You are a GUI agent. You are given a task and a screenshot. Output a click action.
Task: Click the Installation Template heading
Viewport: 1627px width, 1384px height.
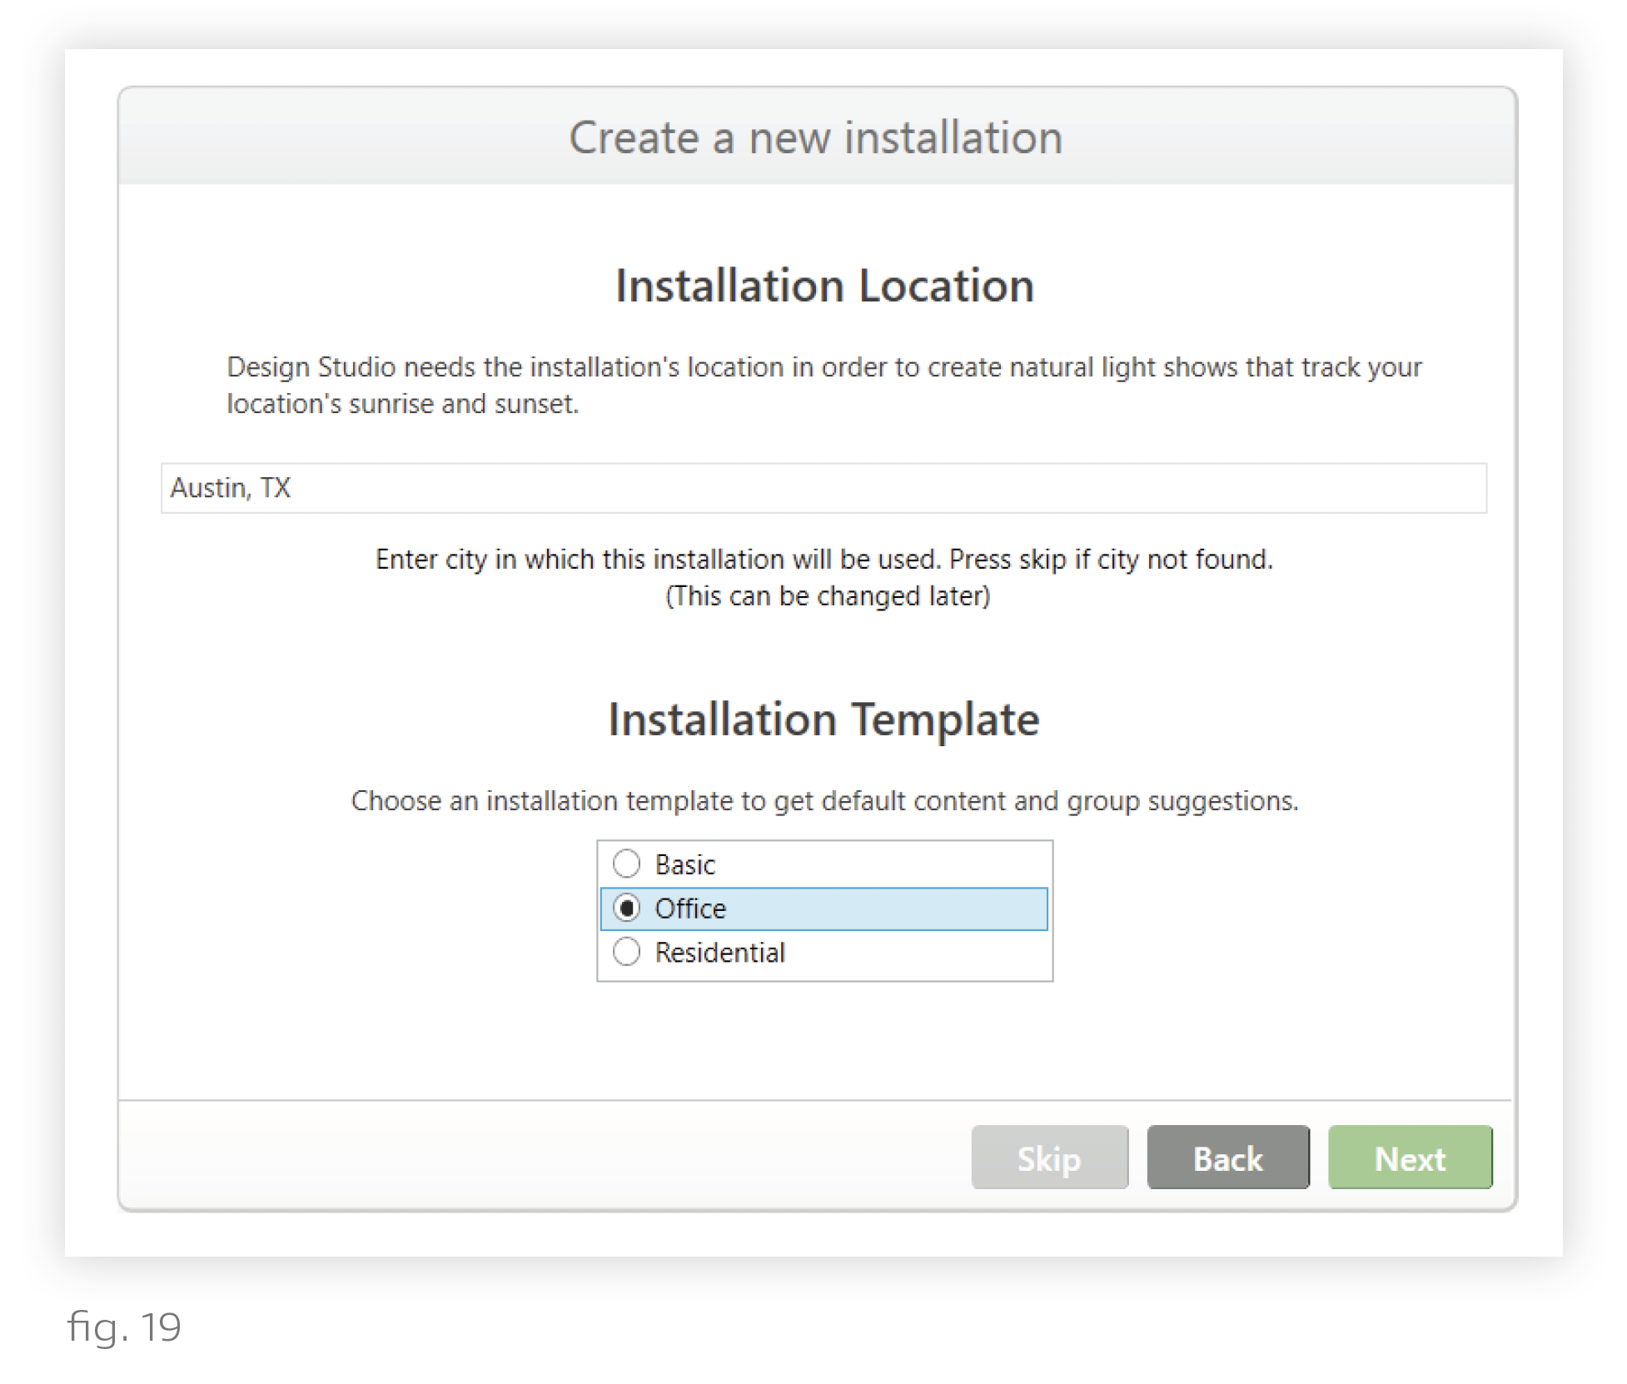pos(823,719)
